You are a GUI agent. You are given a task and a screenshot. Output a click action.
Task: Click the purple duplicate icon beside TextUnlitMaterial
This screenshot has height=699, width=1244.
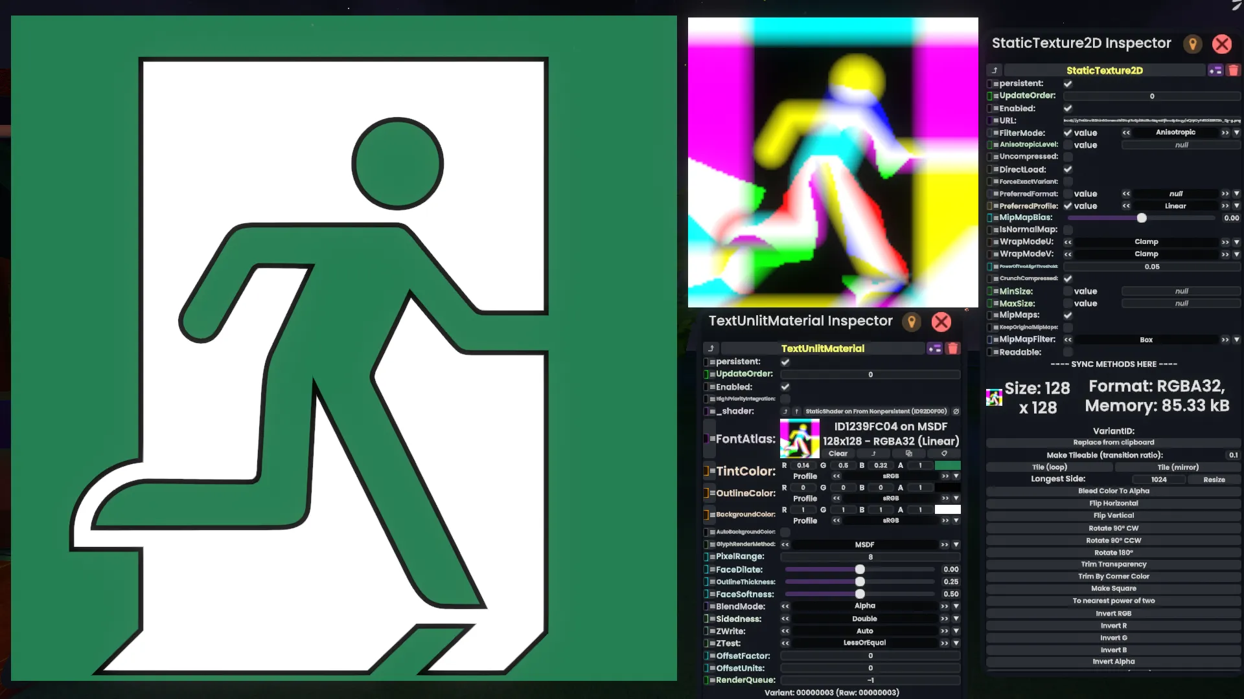point(934,349)
